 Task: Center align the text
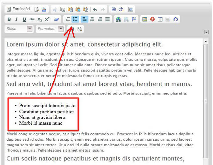point(92,19)
